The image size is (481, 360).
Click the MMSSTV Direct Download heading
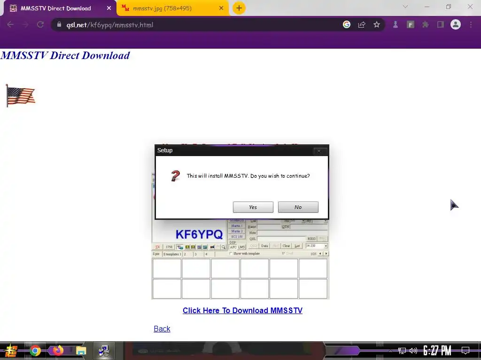pos(65,55)
